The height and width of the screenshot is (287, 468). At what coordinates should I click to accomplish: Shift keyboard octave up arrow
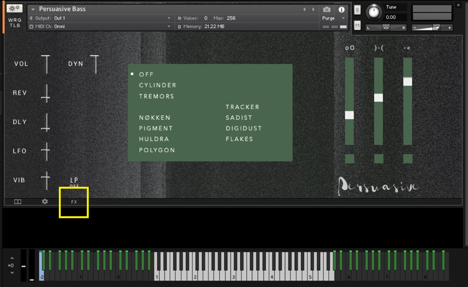[12, 258]
